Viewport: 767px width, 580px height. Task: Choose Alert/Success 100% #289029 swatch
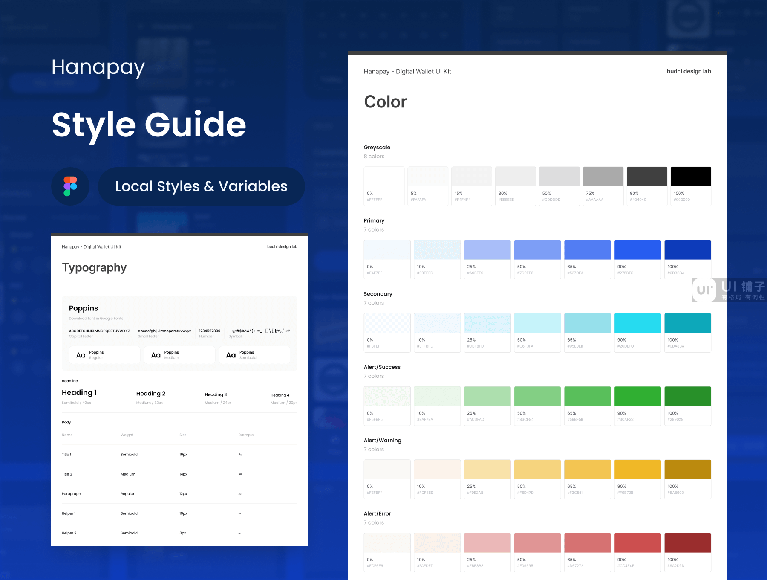(688, 406)
